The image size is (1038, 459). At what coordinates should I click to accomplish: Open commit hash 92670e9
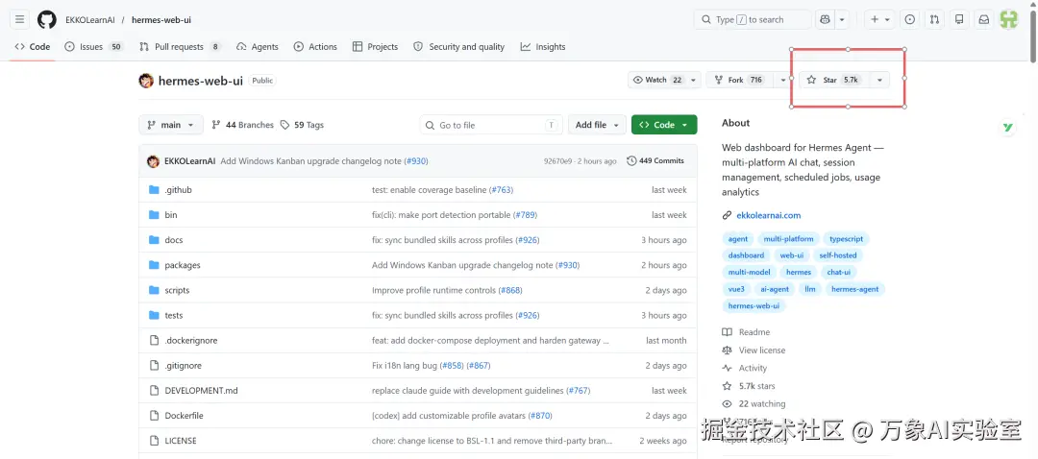click(x=557, y=161)
